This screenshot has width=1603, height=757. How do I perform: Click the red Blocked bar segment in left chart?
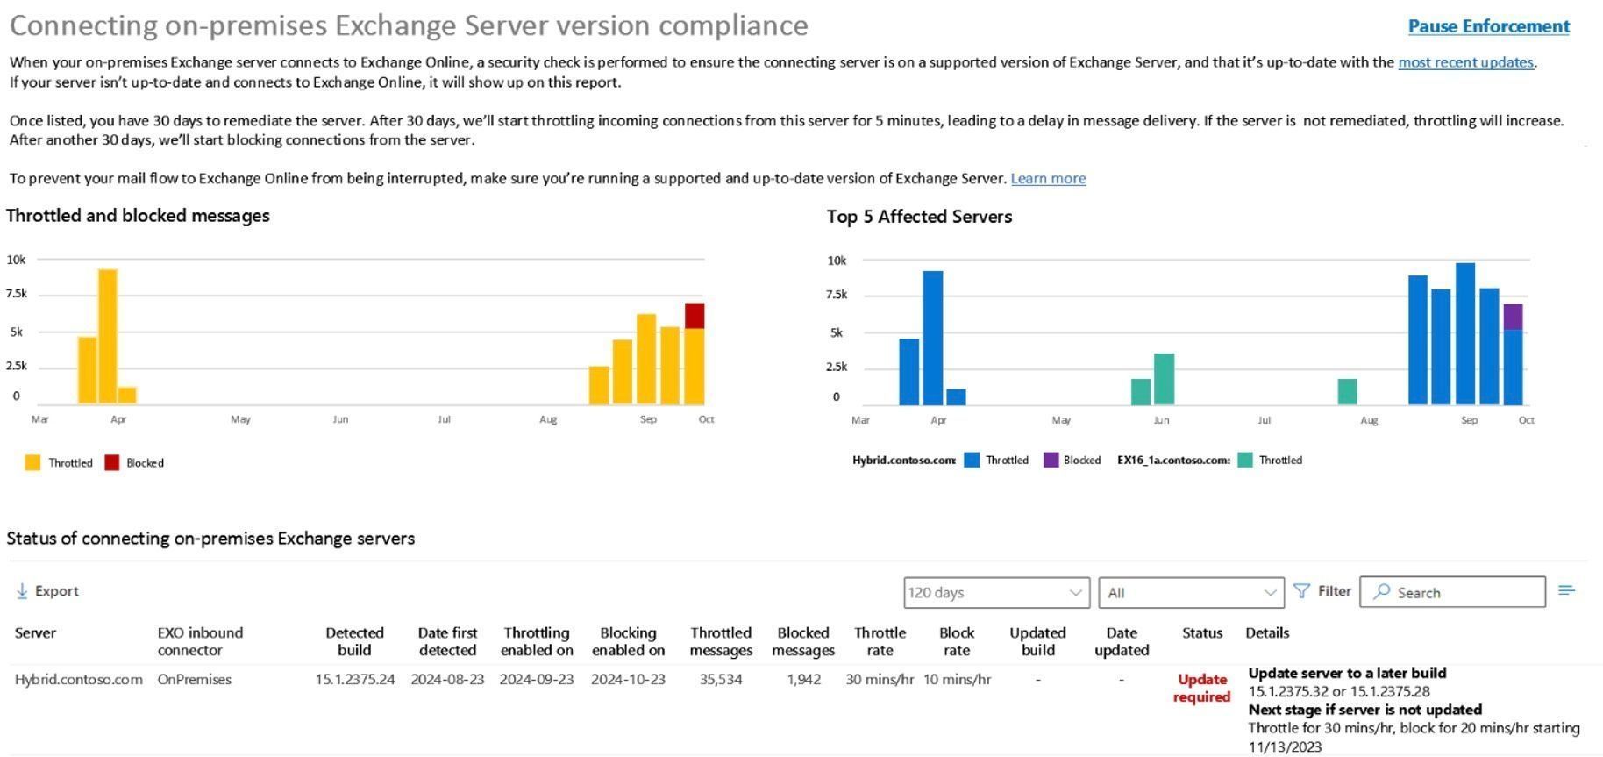pos(695,316)
